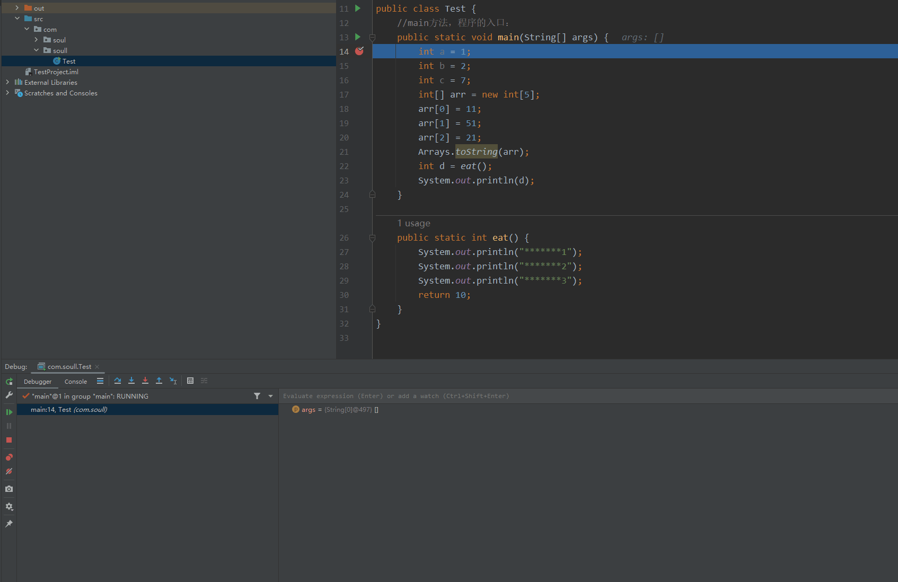Expand Scratches and Consoles node

point(7,93)
